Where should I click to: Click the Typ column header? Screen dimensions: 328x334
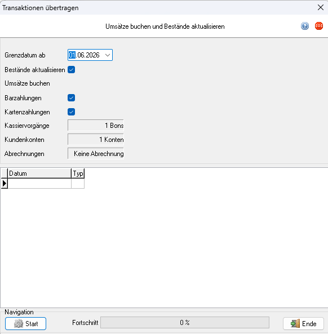coord(78,173)
